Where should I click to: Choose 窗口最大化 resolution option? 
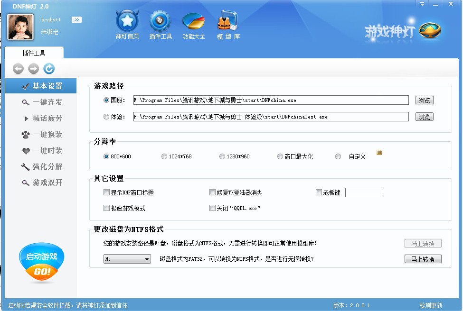(x=280, y=156)
